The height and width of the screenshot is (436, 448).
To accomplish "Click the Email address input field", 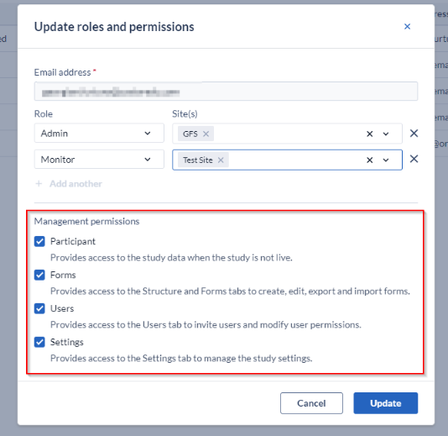I will tap(226, 92).
